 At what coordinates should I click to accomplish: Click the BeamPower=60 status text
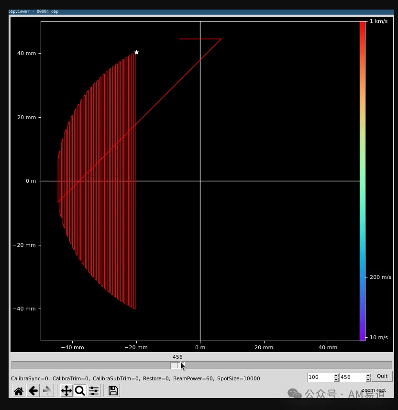point(193,378)
